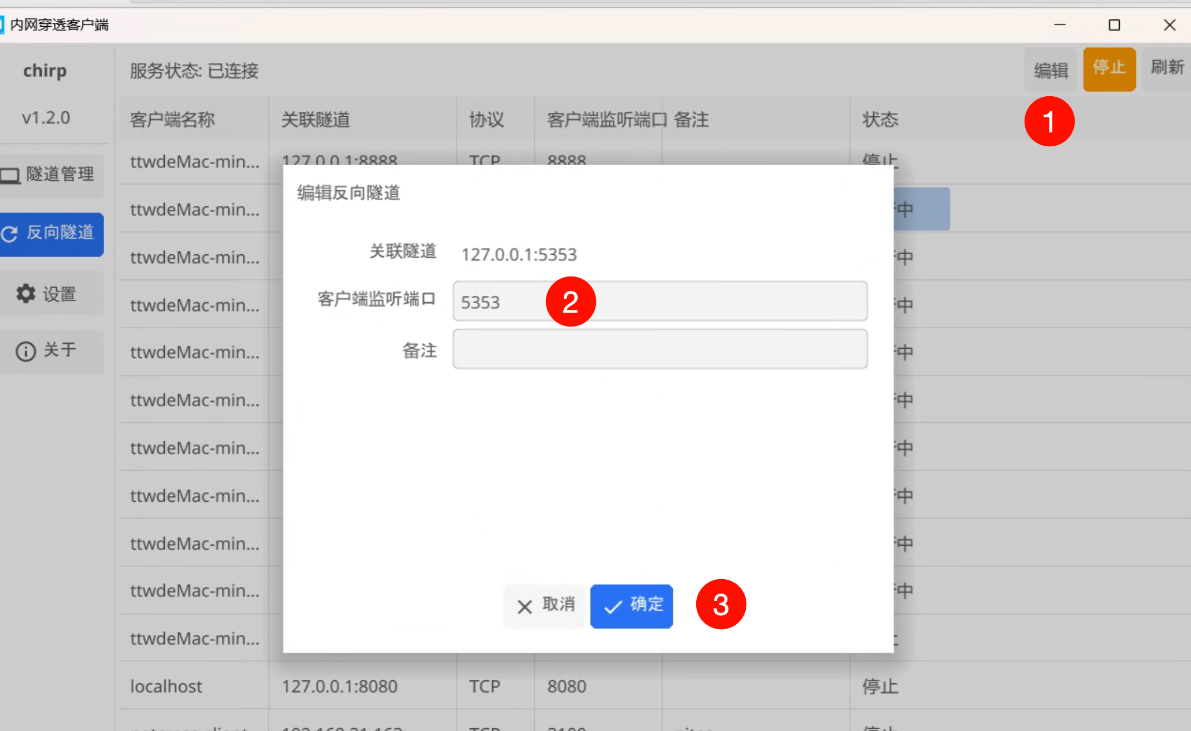The height and width of the screenshot is (731, 1191).
Task: Confirm the dialog with 确定
Action: pyautogui.click(x=632, y=606)
